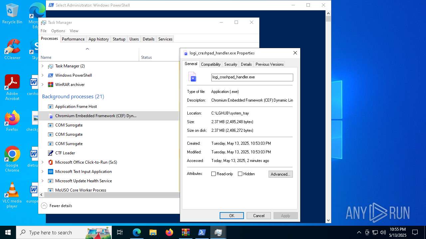Click the CTF Loader process icon
Screen dimensions: 426x239
click(51, 153)
